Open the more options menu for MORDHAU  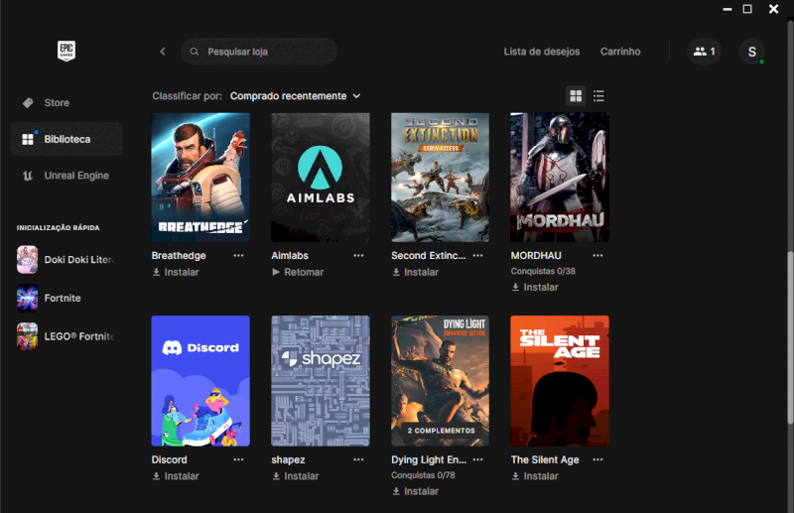597,255
